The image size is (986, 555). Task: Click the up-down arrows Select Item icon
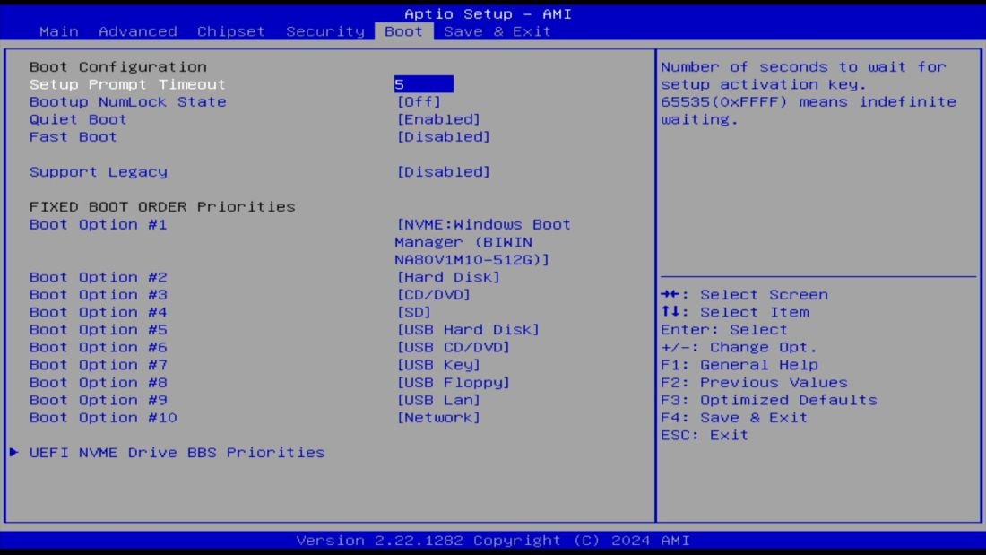[670, 312]
